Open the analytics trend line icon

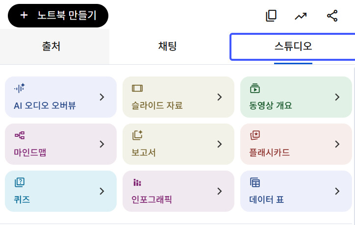pos(301,16)
